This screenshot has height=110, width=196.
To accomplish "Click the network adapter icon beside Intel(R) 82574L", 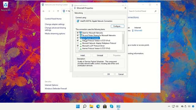I will [x=78, y=21].
